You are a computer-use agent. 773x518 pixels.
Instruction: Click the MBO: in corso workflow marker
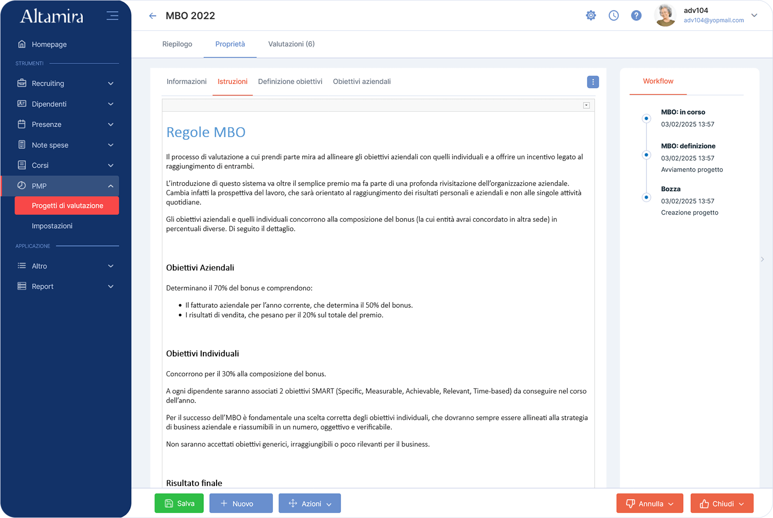point(646,118)
